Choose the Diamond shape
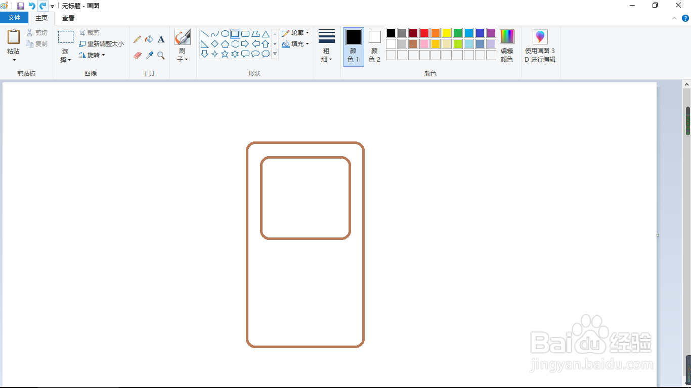The image size is (691, 388). tap(215, 44)
